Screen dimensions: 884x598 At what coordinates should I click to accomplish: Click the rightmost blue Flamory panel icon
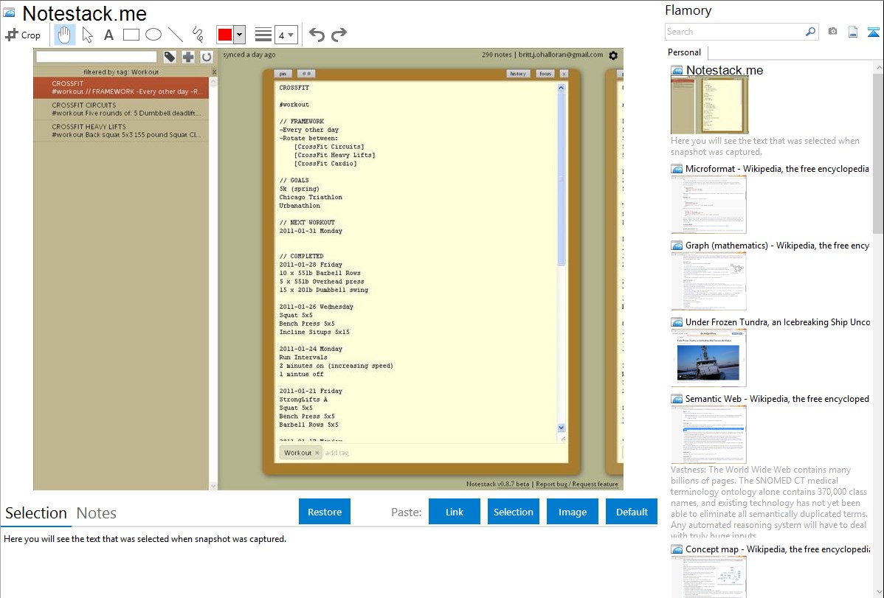point(873,32)
